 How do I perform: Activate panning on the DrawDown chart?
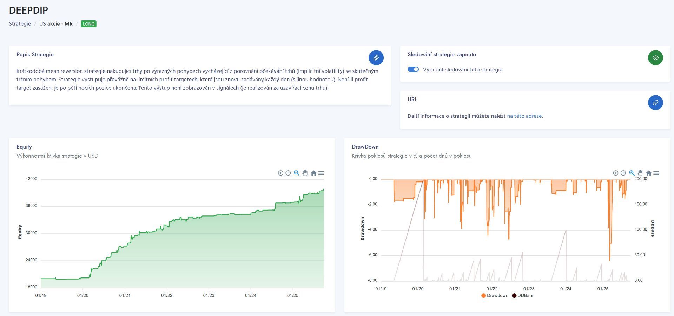[640, 173]
